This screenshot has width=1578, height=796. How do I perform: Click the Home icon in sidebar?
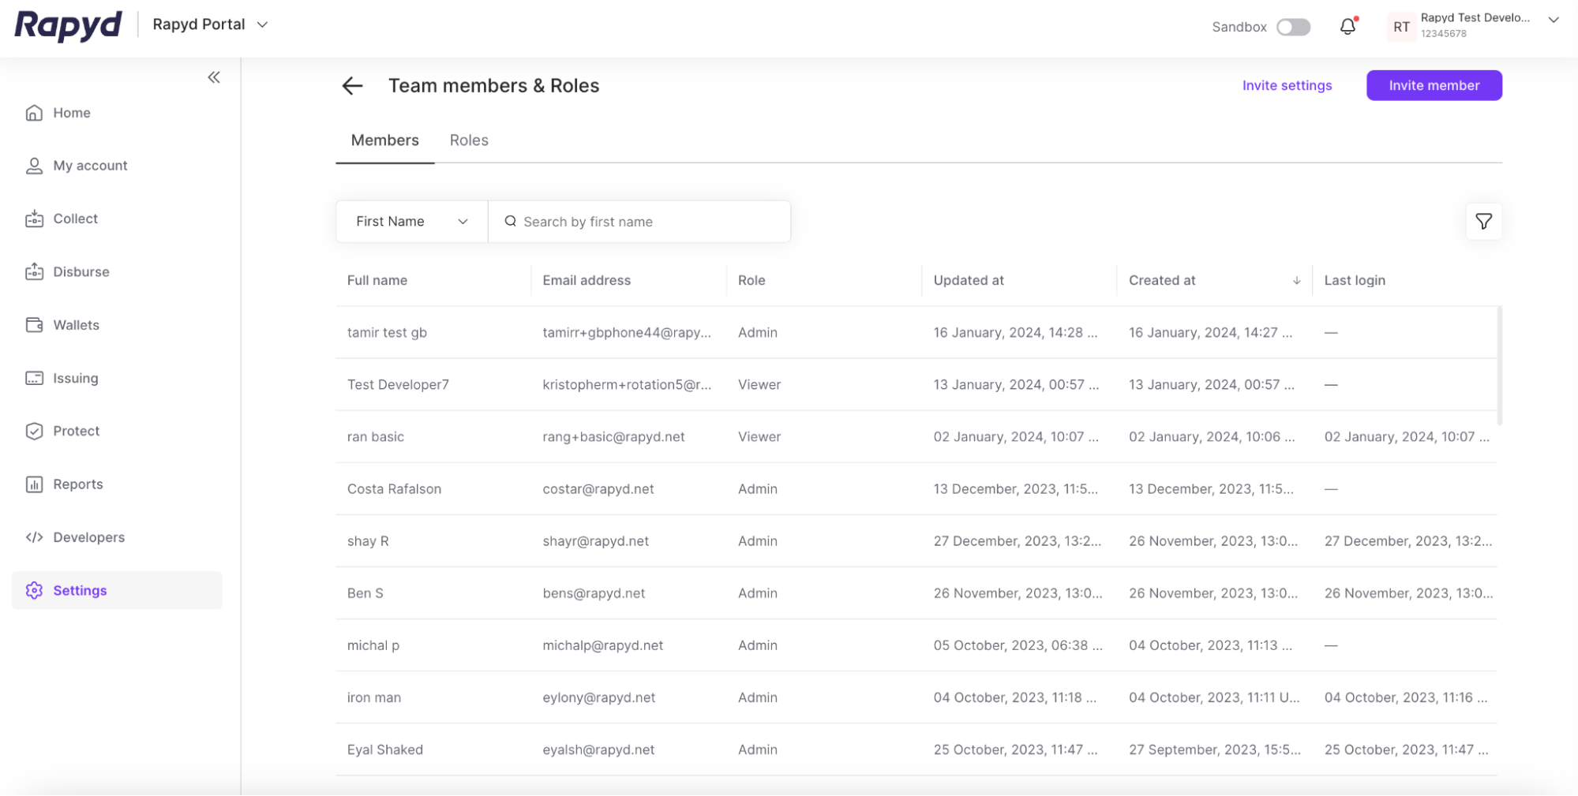(x=34, y=113)
